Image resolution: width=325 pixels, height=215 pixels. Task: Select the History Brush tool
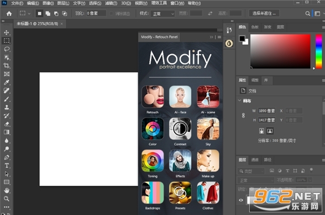6,116
